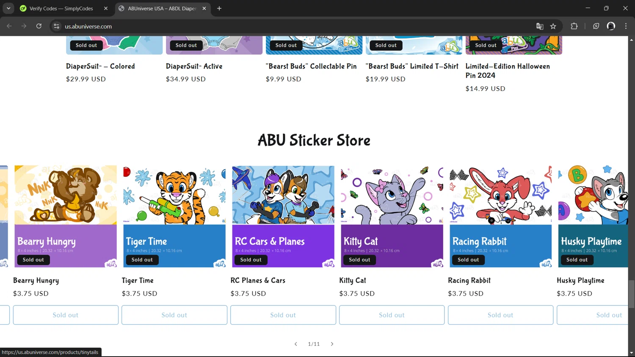Open the browser shield extension icon

click(x=596, y=26)
